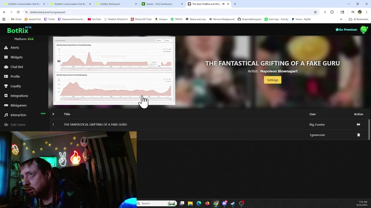Viewport: 371px width, 208px height.
Task: Launch Firefox from the taskbar
Action: coord(207,203)
